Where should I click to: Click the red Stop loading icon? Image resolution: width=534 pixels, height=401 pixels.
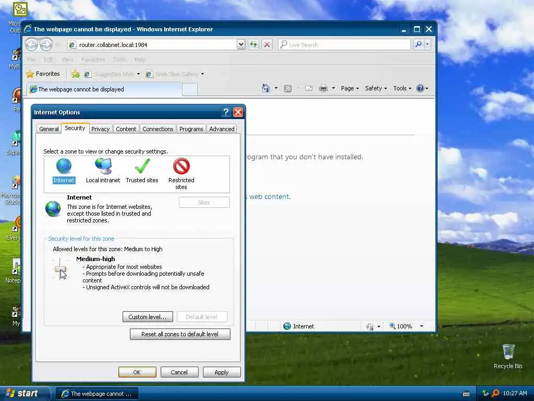point(267,44)
